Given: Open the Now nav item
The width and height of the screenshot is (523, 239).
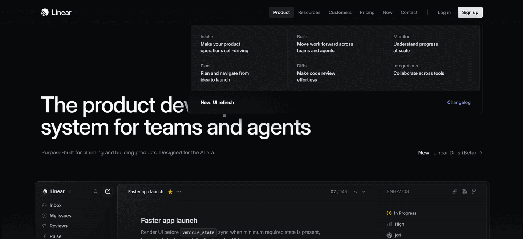Looking at the screenshot, I should click(x=388, y=12).
